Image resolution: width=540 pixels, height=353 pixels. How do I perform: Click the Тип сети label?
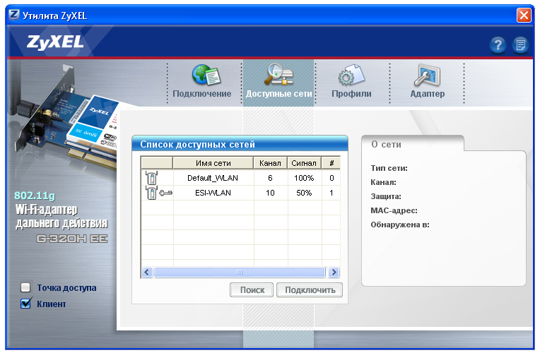(x=389, y=168)
